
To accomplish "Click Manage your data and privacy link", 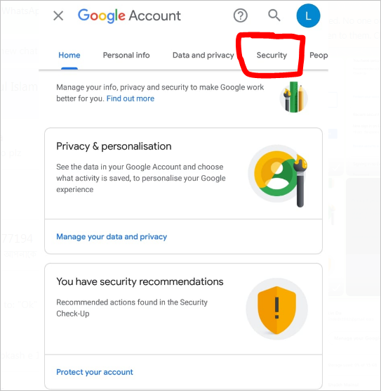I will pyautogui.click(x=112, y=237).
